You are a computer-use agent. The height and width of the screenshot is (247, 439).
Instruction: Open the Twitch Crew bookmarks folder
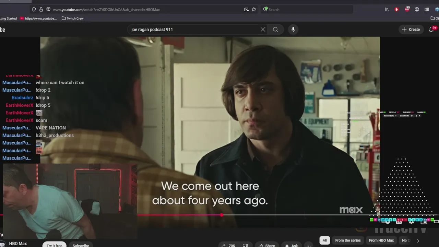coord(73,19)
